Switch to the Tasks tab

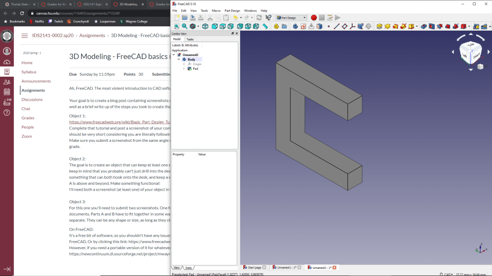click(x=190, y=39)
